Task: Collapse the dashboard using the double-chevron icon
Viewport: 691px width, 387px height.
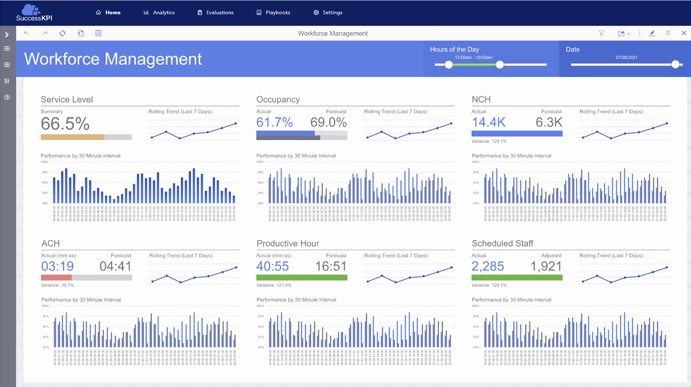Action: [668, 33]
